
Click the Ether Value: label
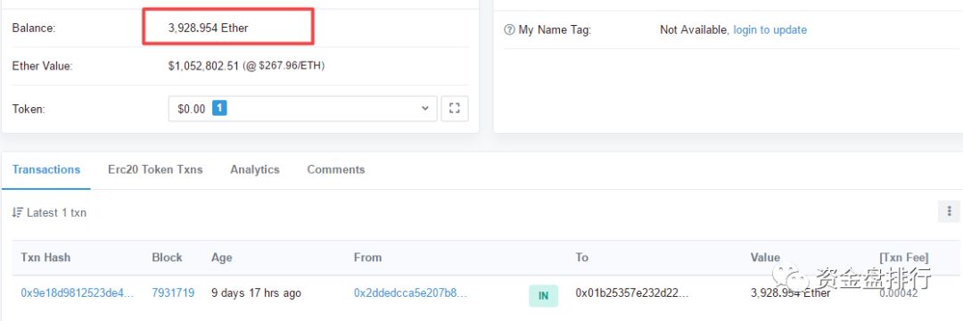point(43,66)
